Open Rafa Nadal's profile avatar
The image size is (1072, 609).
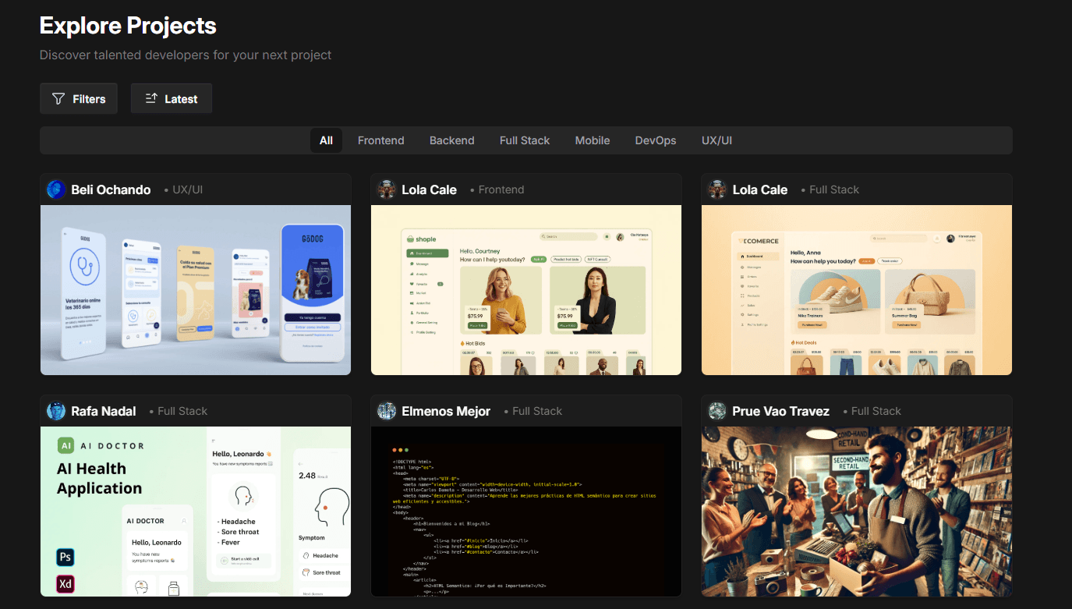click(55, 411)
